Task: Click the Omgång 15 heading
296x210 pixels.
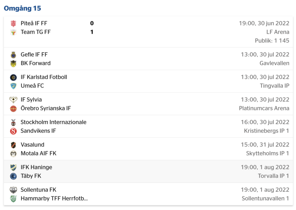Action: tap(23, 8)
